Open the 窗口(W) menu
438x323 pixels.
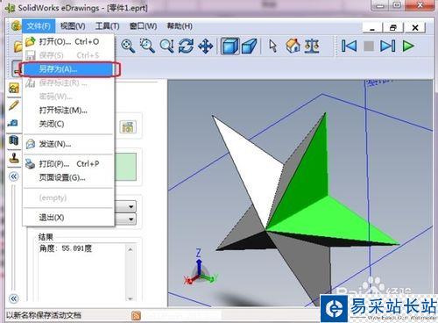143,26
